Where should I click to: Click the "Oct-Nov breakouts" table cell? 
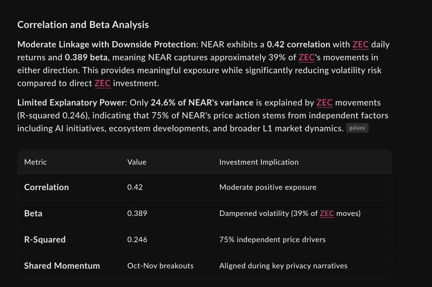pos(160,266)
